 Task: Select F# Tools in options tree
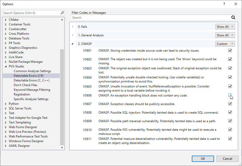coord(14,43)
